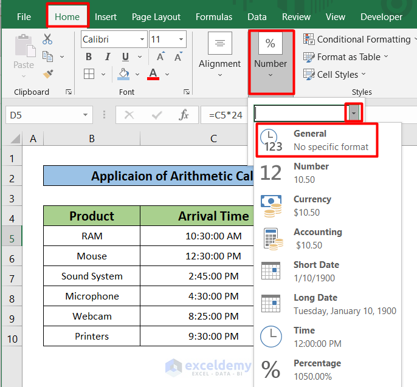Image resolution: width=417 pixels, height=387 pixels.
Task: Click the Format Painter brush icon
Action: pyautogui.click(x=48, y=74)
